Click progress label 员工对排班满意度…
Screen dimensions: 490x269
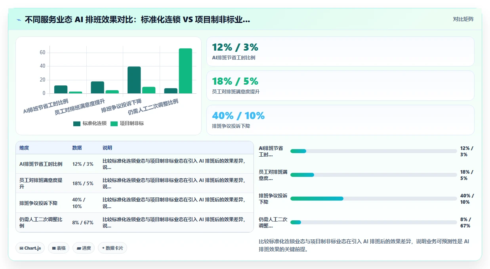pos(273,175)
